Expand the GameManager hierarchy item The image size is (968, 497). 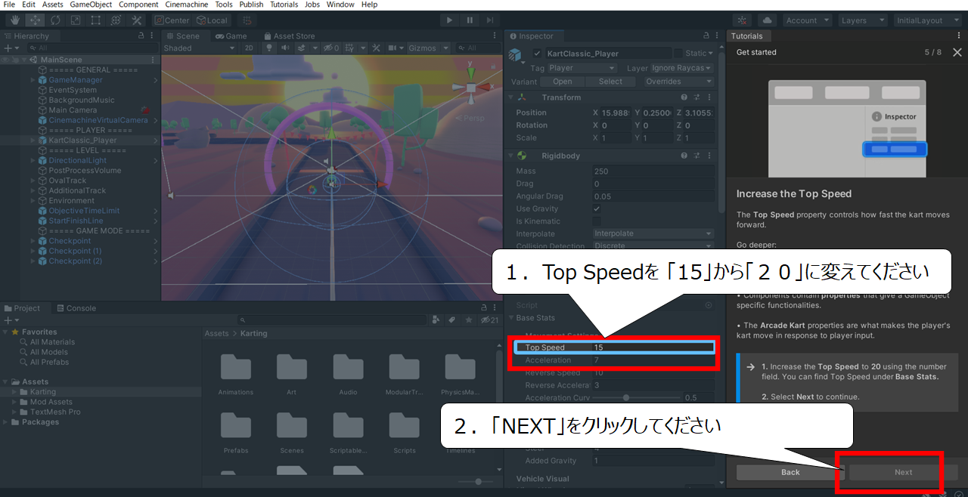[x=33, y=80]
